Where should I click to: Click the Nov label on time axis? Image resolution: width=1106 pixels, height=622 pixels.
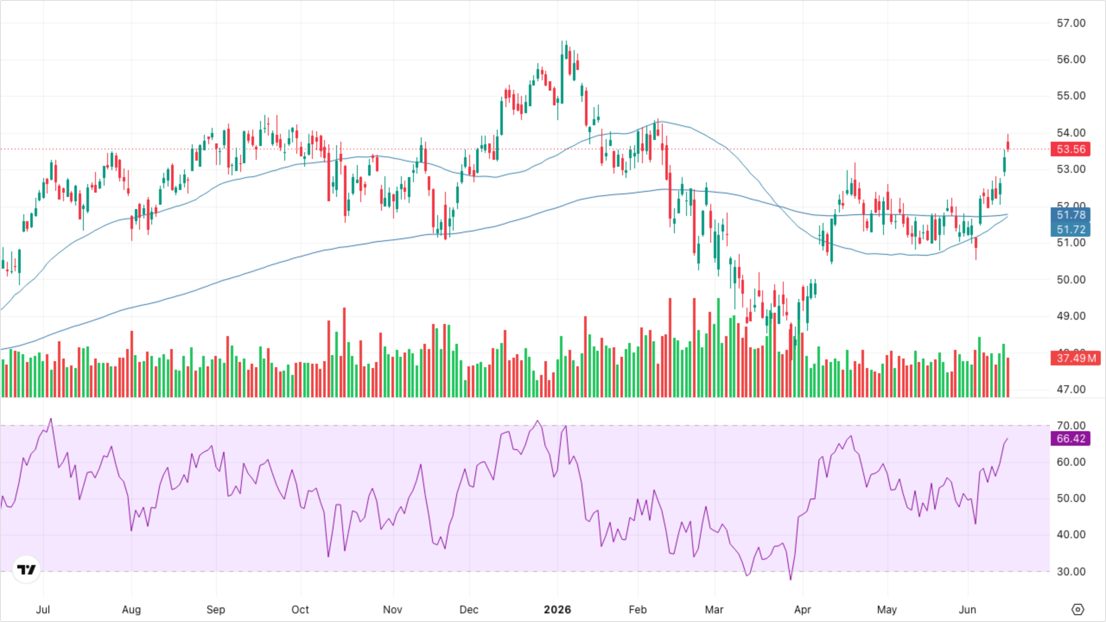tap(392, 609)
